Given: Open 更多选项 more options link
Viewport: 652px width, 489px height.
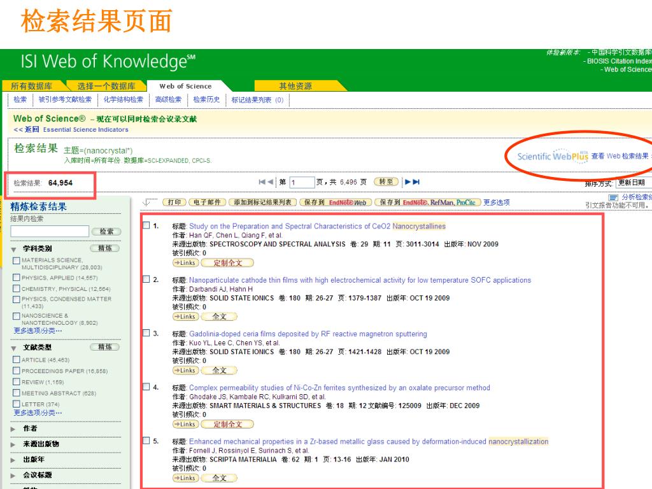Looking at the screenshot, I should click(497, 202).
